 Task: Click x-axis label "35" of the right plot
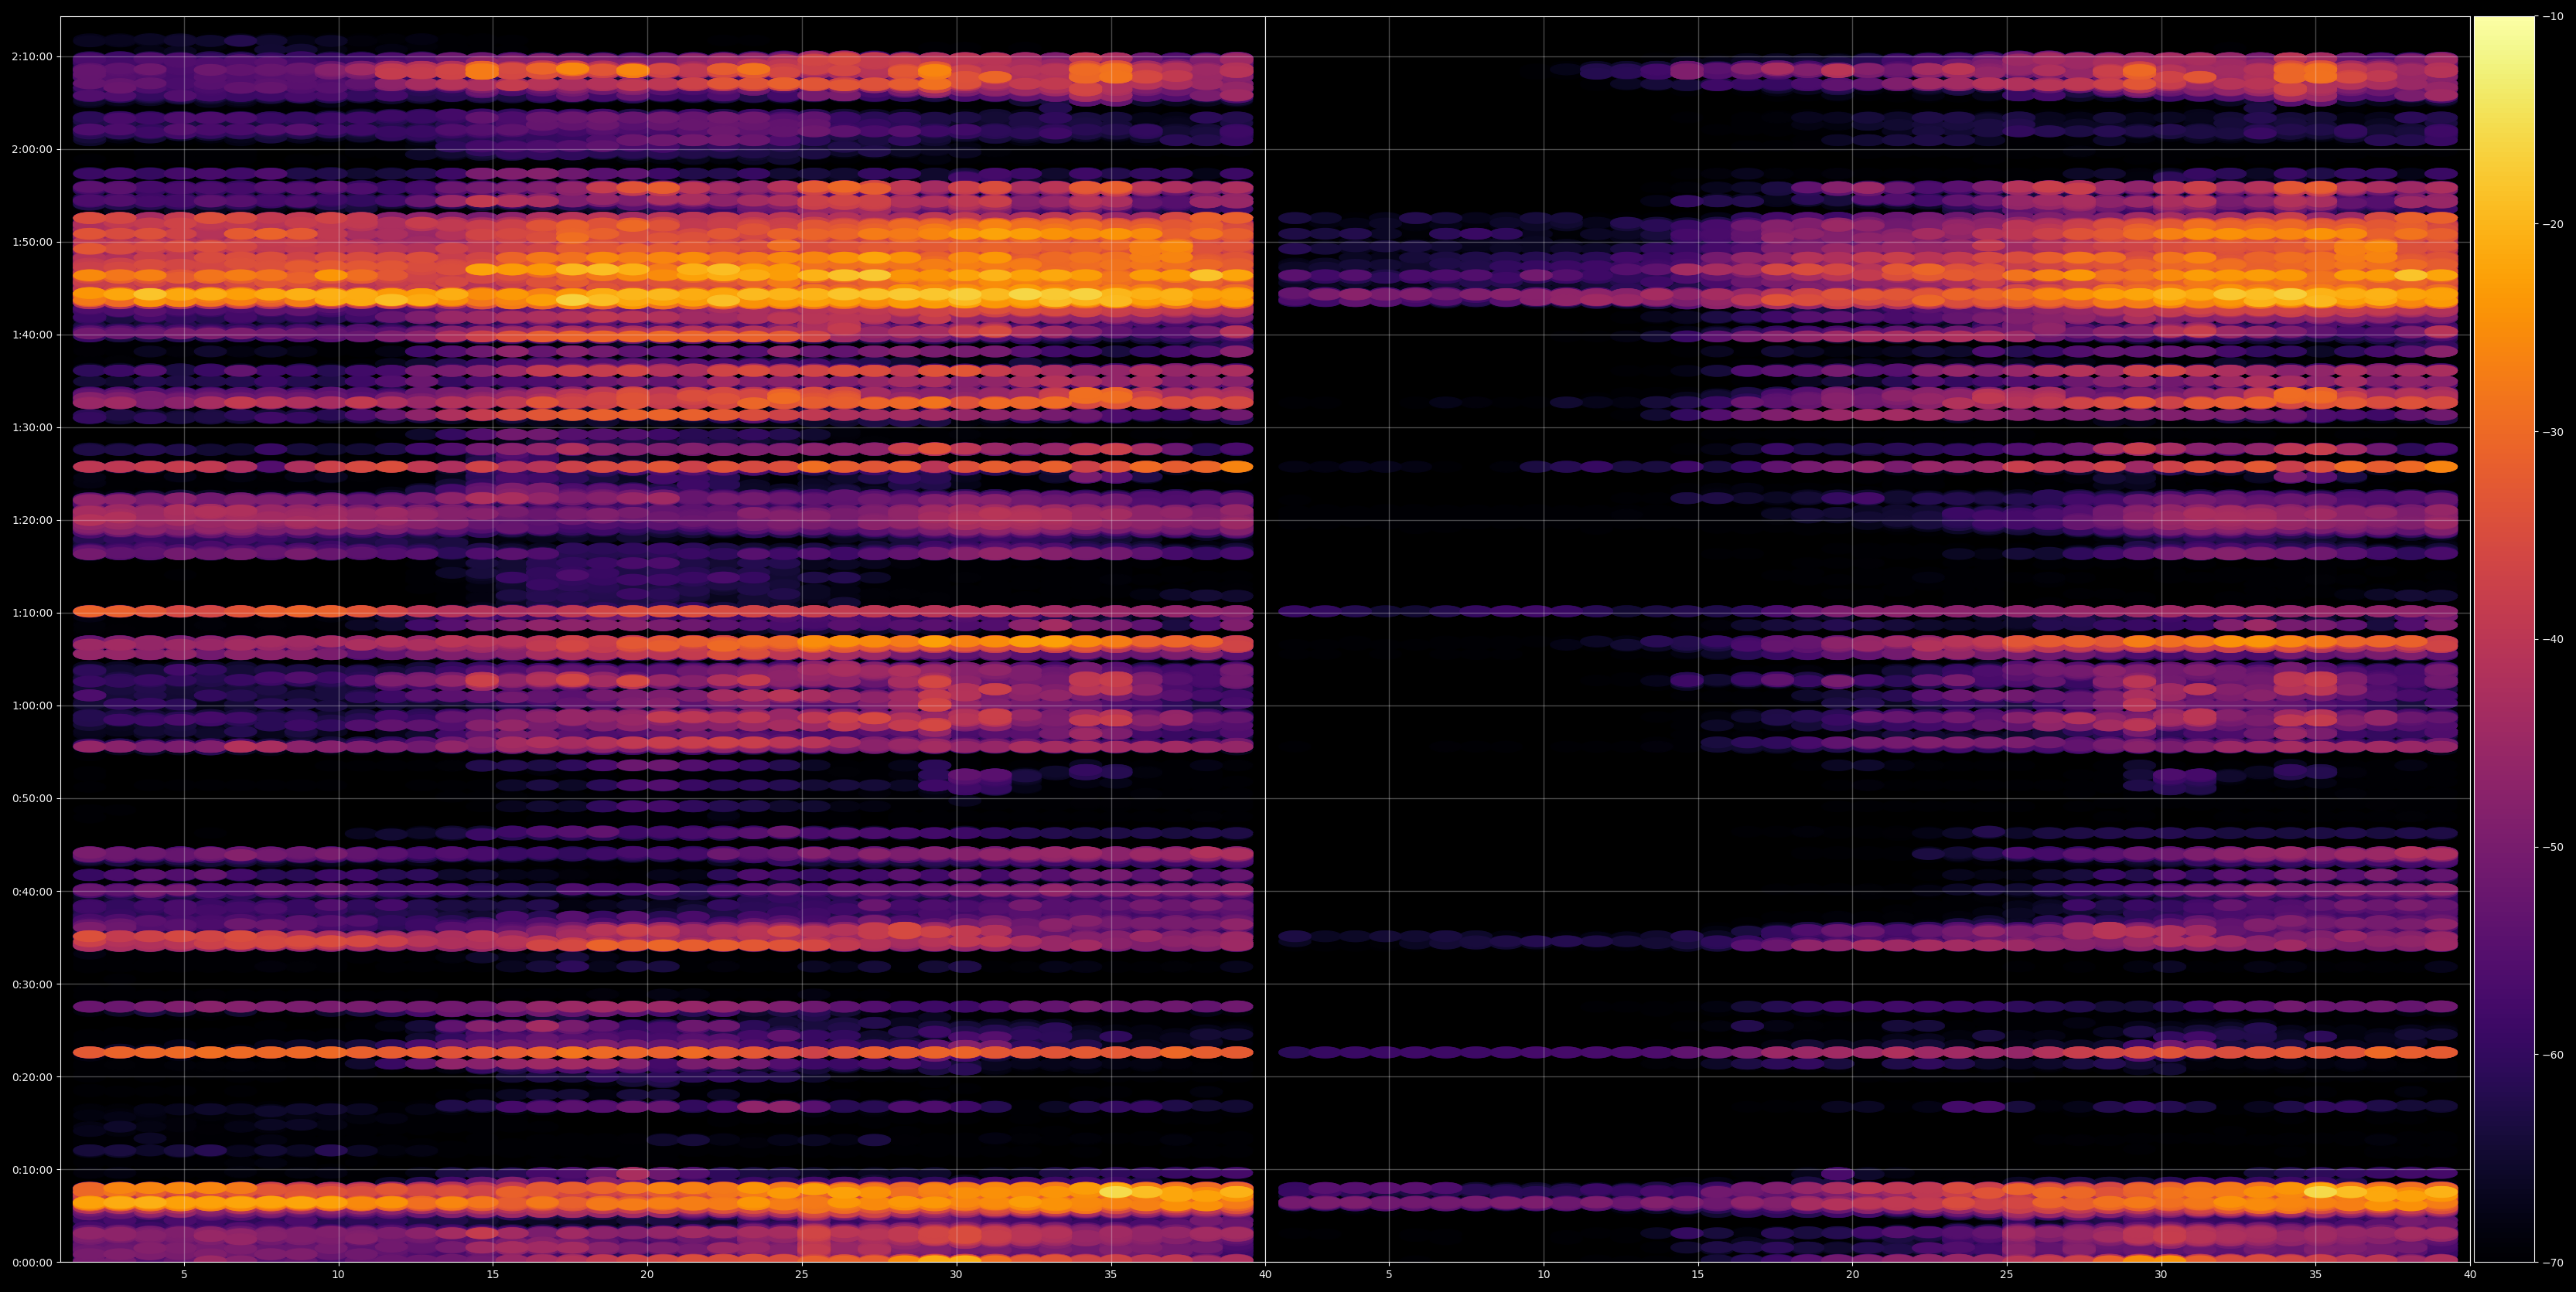point(2316,1275)
